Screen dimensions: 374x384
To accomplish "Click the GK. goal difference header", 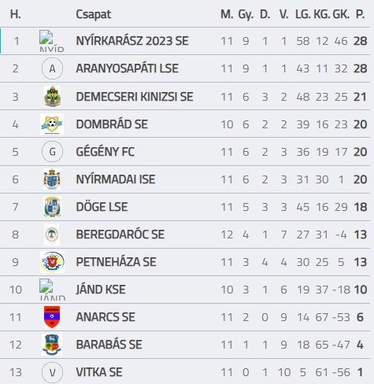I will pos(341,14).
